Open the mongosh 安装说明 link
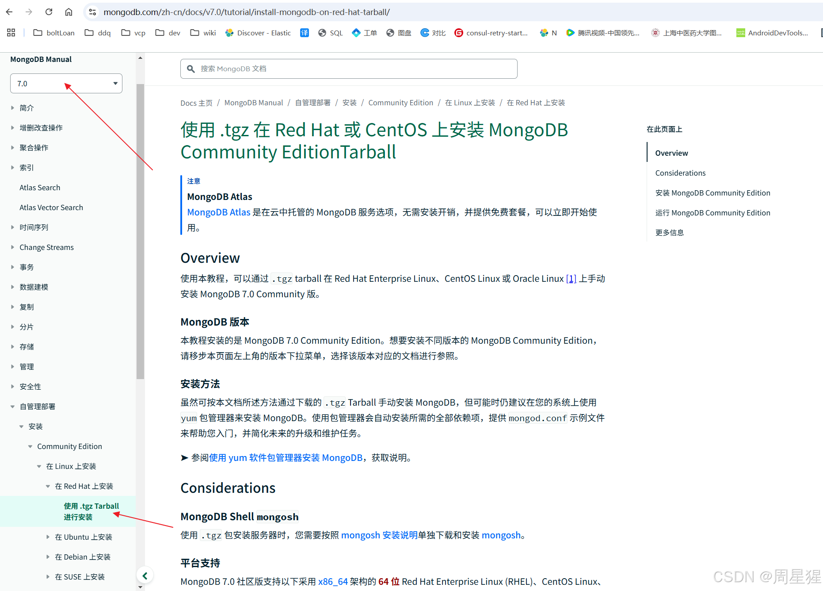Screen dimensions: 823x591 (x=379, y=535)
